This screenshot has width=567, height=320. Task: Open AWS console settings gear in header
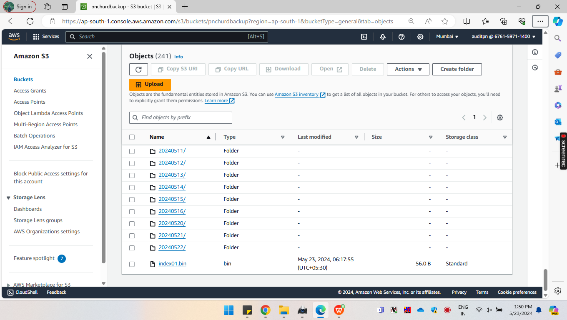420,37
